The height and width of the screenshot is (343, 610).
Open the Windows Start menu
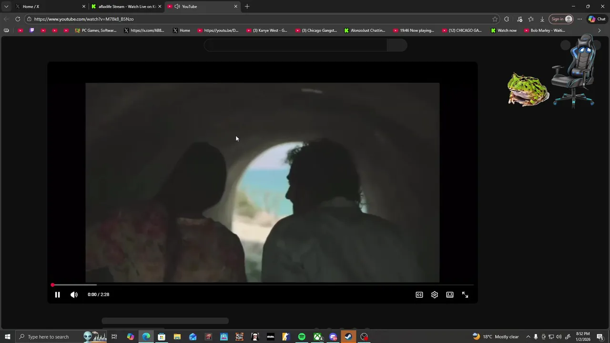pos(8,337)
